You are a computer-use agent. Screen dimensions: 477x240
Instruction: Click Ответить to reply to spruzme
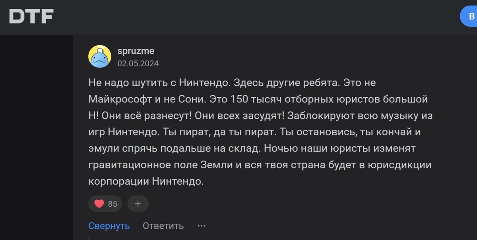tap(163, 226)
